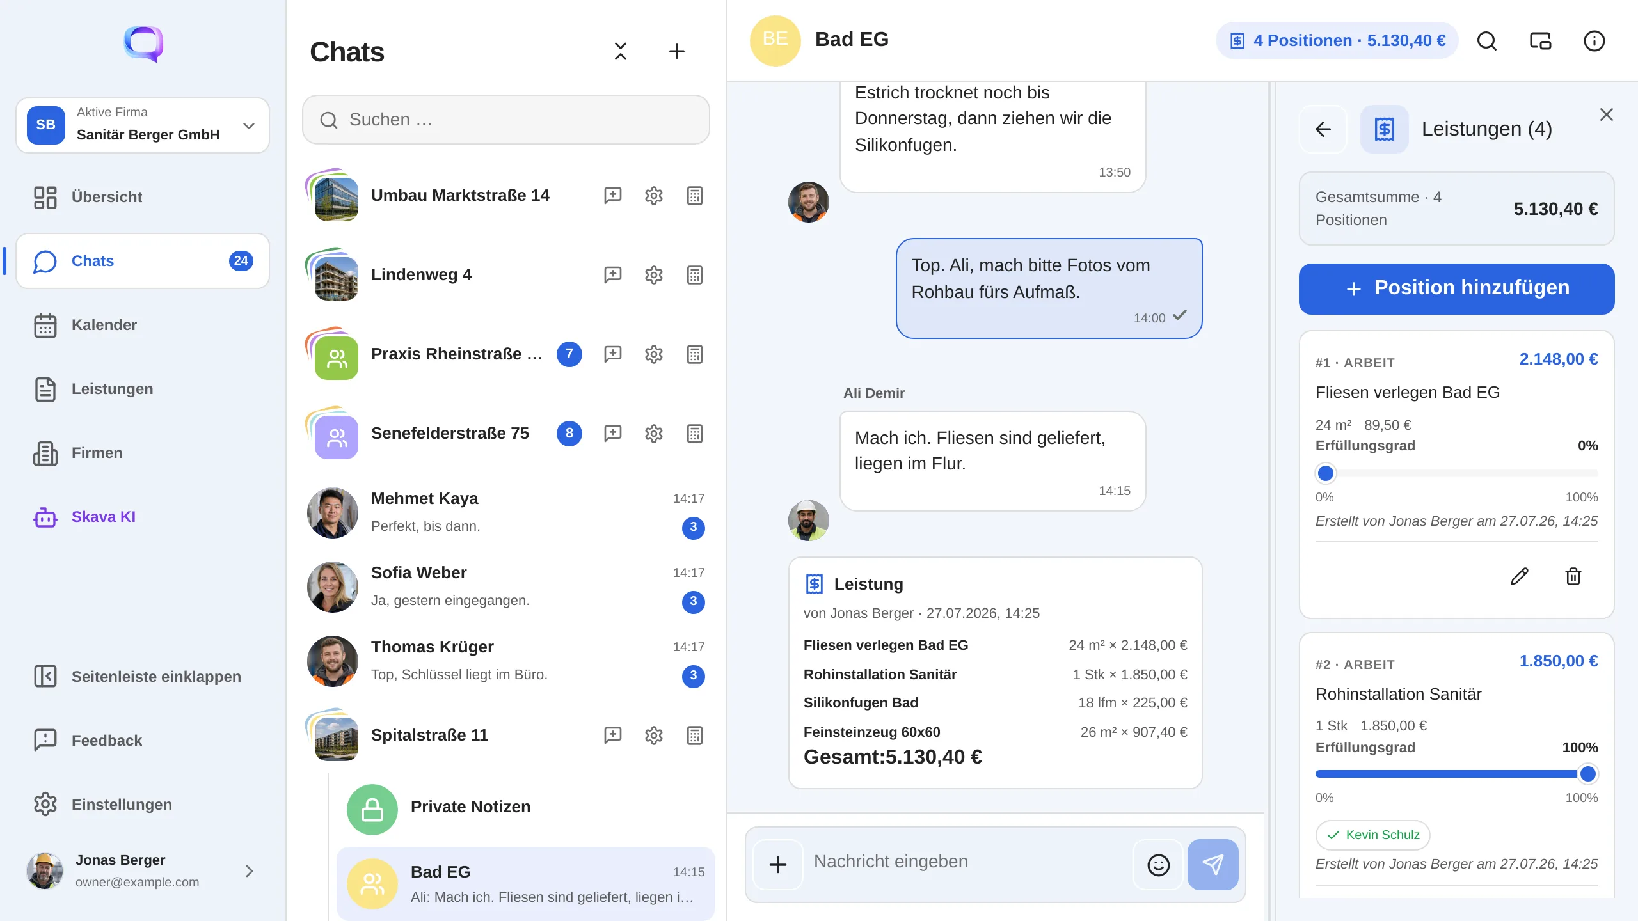1638x921 pixels.
Task: Open Skava KI assistant
Action: pos(143,517)
